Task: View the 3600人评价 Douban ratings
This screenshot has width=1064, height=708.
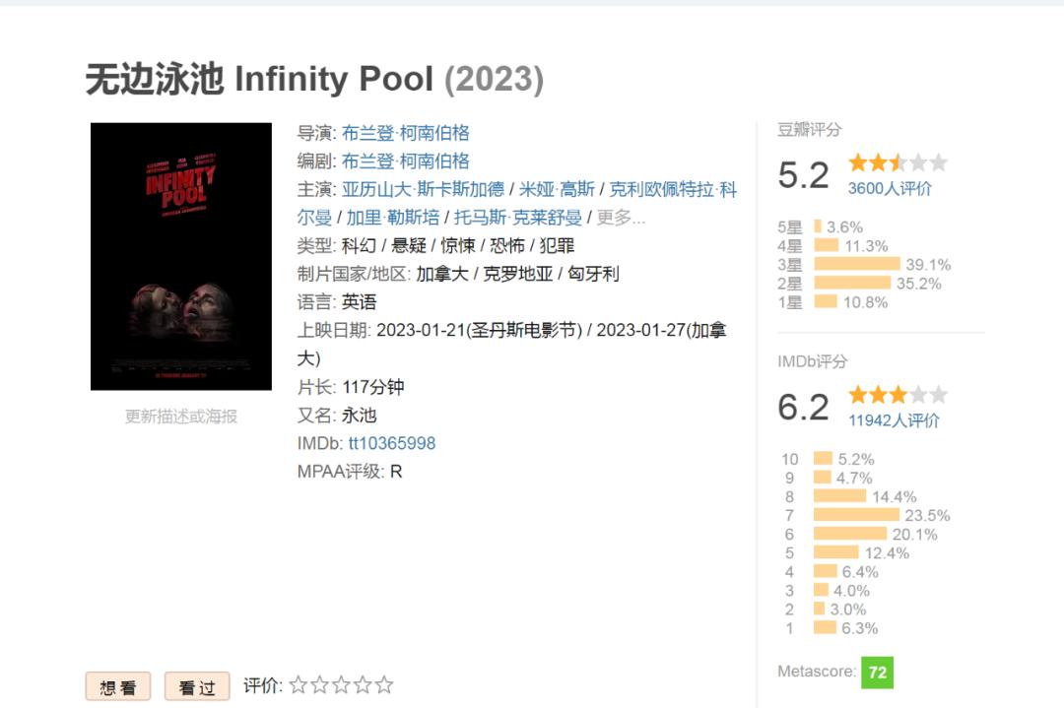Action: pos(890,188)
